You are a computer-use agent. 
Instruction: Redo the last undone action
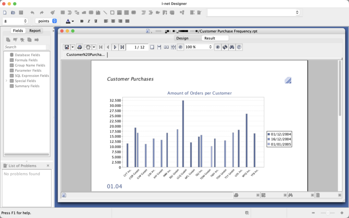point(41,13)
